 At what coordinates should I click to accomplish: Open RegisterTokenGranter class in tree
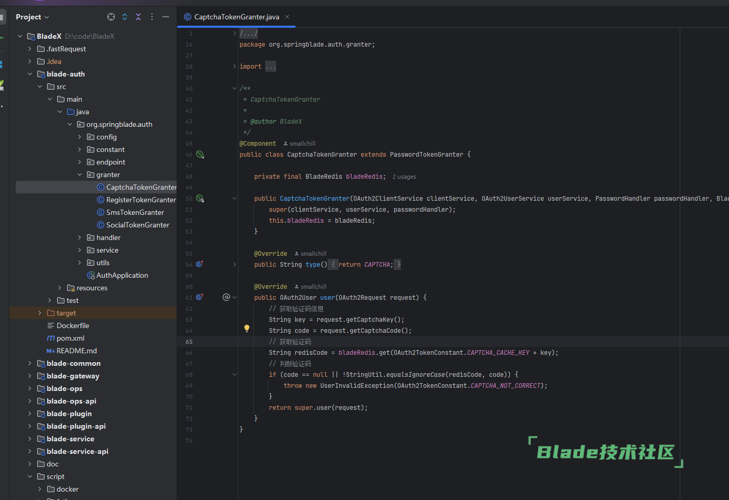click(136, 200)
